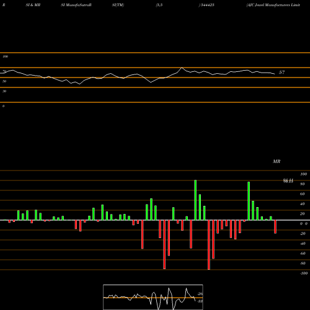Click the '-100' label on the MR scale
This screenshot has height=310, width=310.
coord(304,273)
